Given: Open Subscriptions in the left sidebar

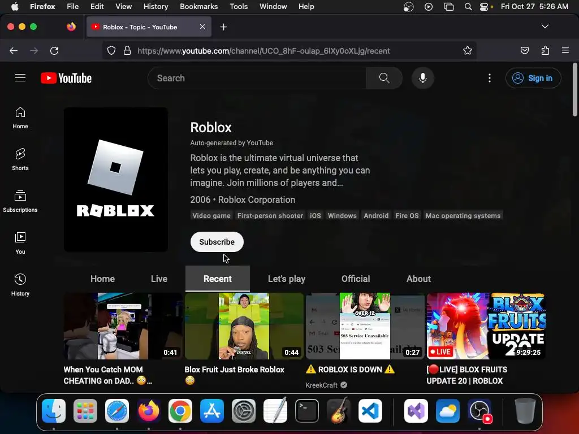Looking at the screenshot, I should coord(20,202).
